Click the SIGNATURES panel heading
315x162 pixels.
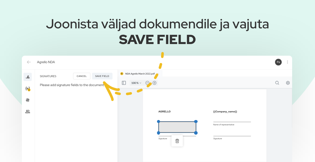(x=48, y=76)
